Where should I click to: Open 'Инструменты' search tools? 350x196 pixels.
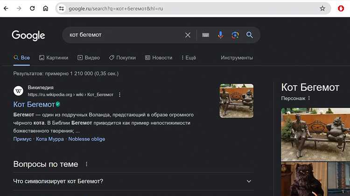coord(237,58)
